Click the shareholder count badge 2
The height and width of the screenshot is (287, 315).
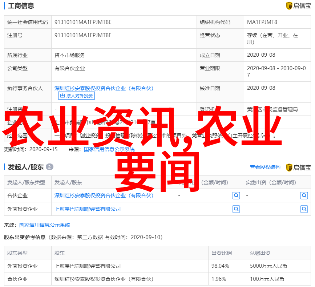(49, 167)
